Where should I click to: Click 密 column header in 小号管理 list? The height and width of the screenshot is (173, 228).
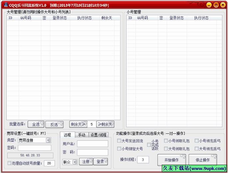coord(162,18)
